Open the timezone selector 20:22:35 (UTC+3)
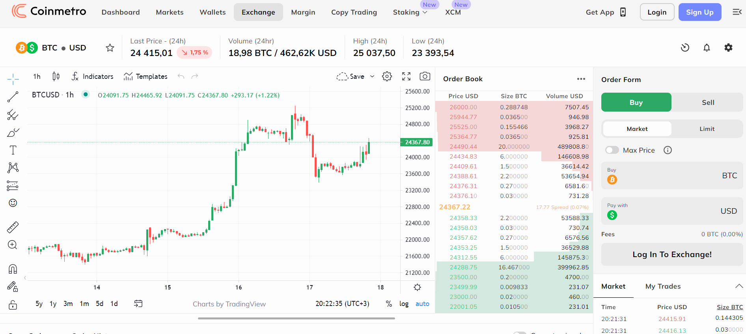The image size is (746, 334). click(x=342, y=304)
